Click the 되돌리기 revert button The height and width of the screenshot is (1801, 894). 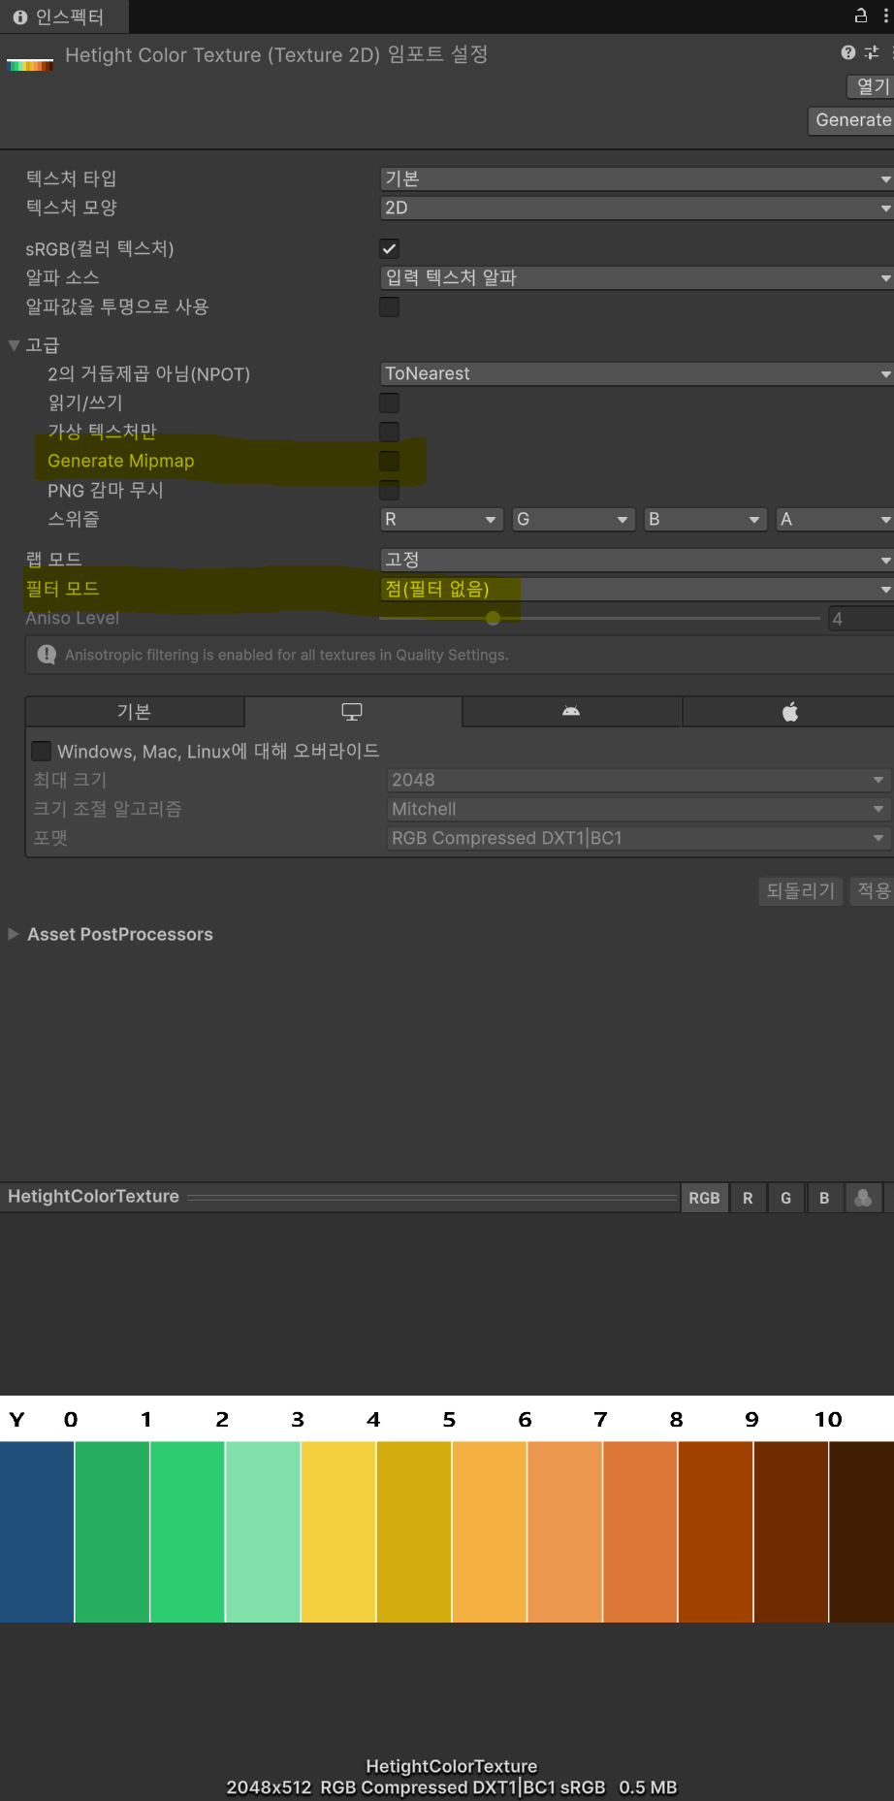(800, 890)
